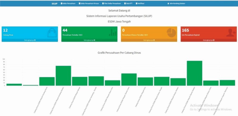Screen dimensions: 238x116
Task: Click the Sistem Informasi Laporan Usaha Pertambangan heading
Action: click(119, 16)
